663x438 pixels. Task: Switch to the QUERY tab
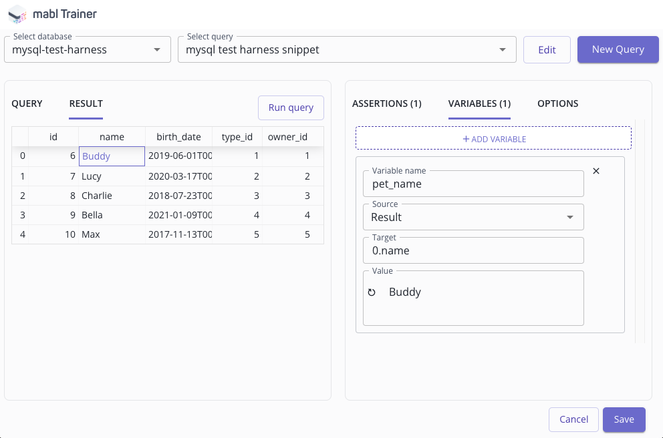coord(27,103)
